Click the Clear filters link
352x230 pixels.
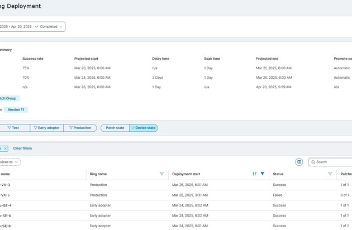[x=22, y=148]
